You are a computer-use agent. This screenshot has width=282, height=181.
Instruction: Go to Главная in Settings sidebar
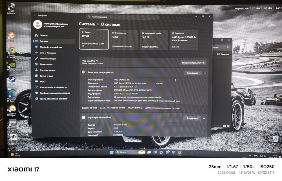tap(54, 35)
